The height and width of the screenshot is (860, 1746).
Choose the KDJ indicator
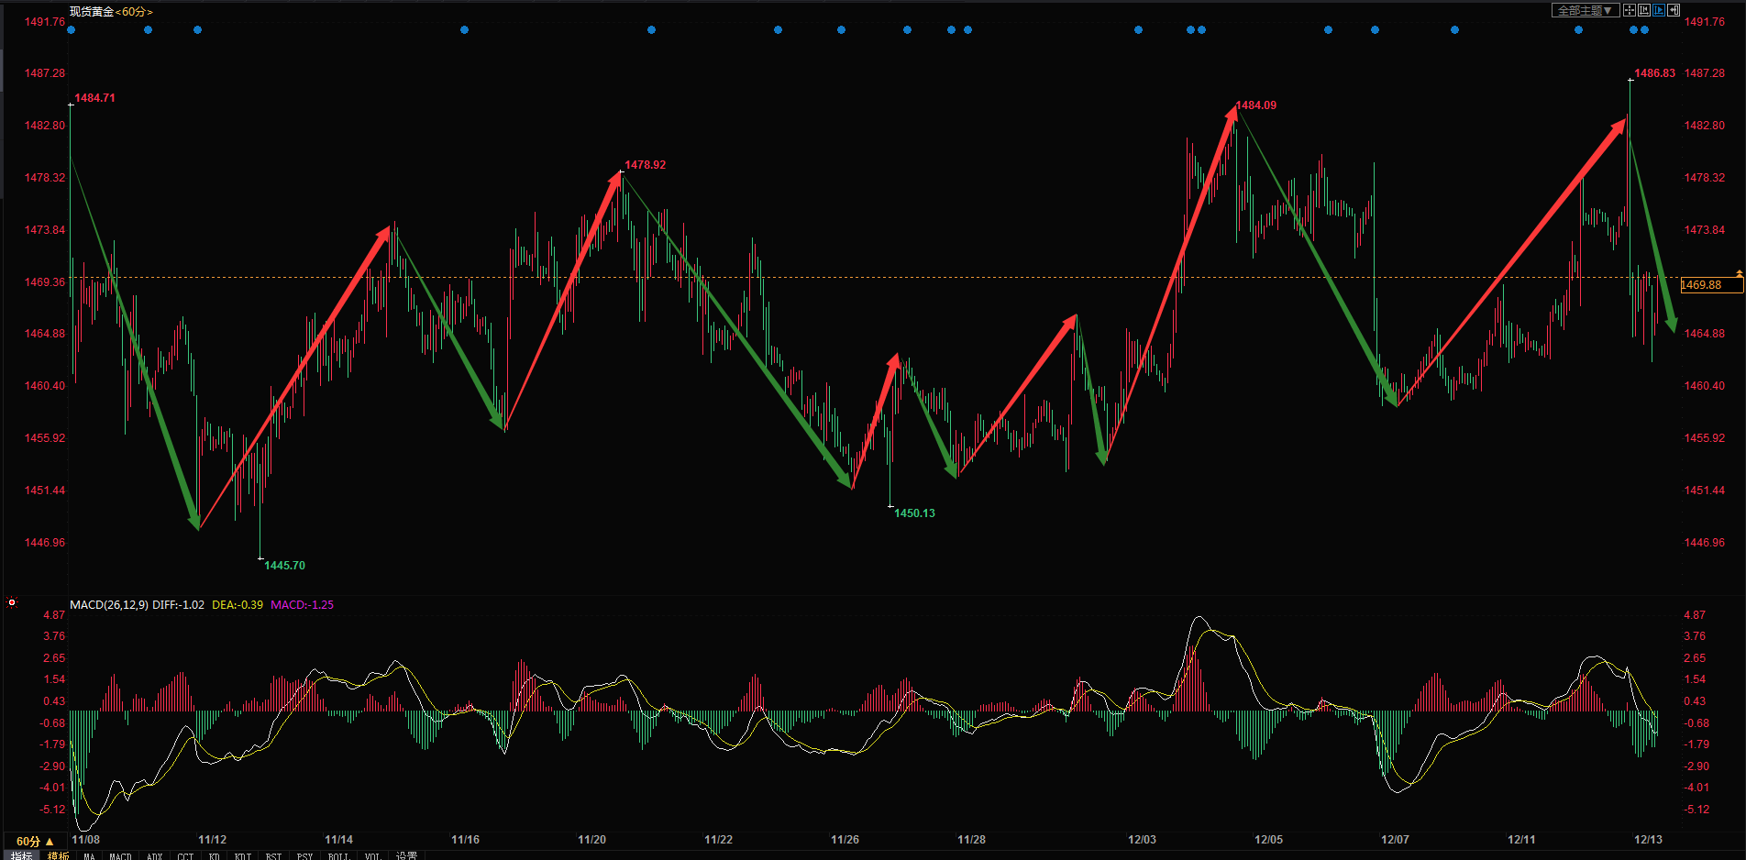pos(243,856)
